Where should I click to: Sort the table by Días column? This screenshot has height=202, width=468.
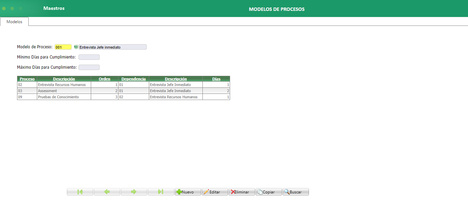tap(216, 79)
